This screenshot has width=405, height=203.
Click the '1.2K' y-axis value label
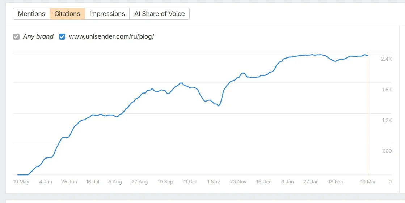(387, 120)
